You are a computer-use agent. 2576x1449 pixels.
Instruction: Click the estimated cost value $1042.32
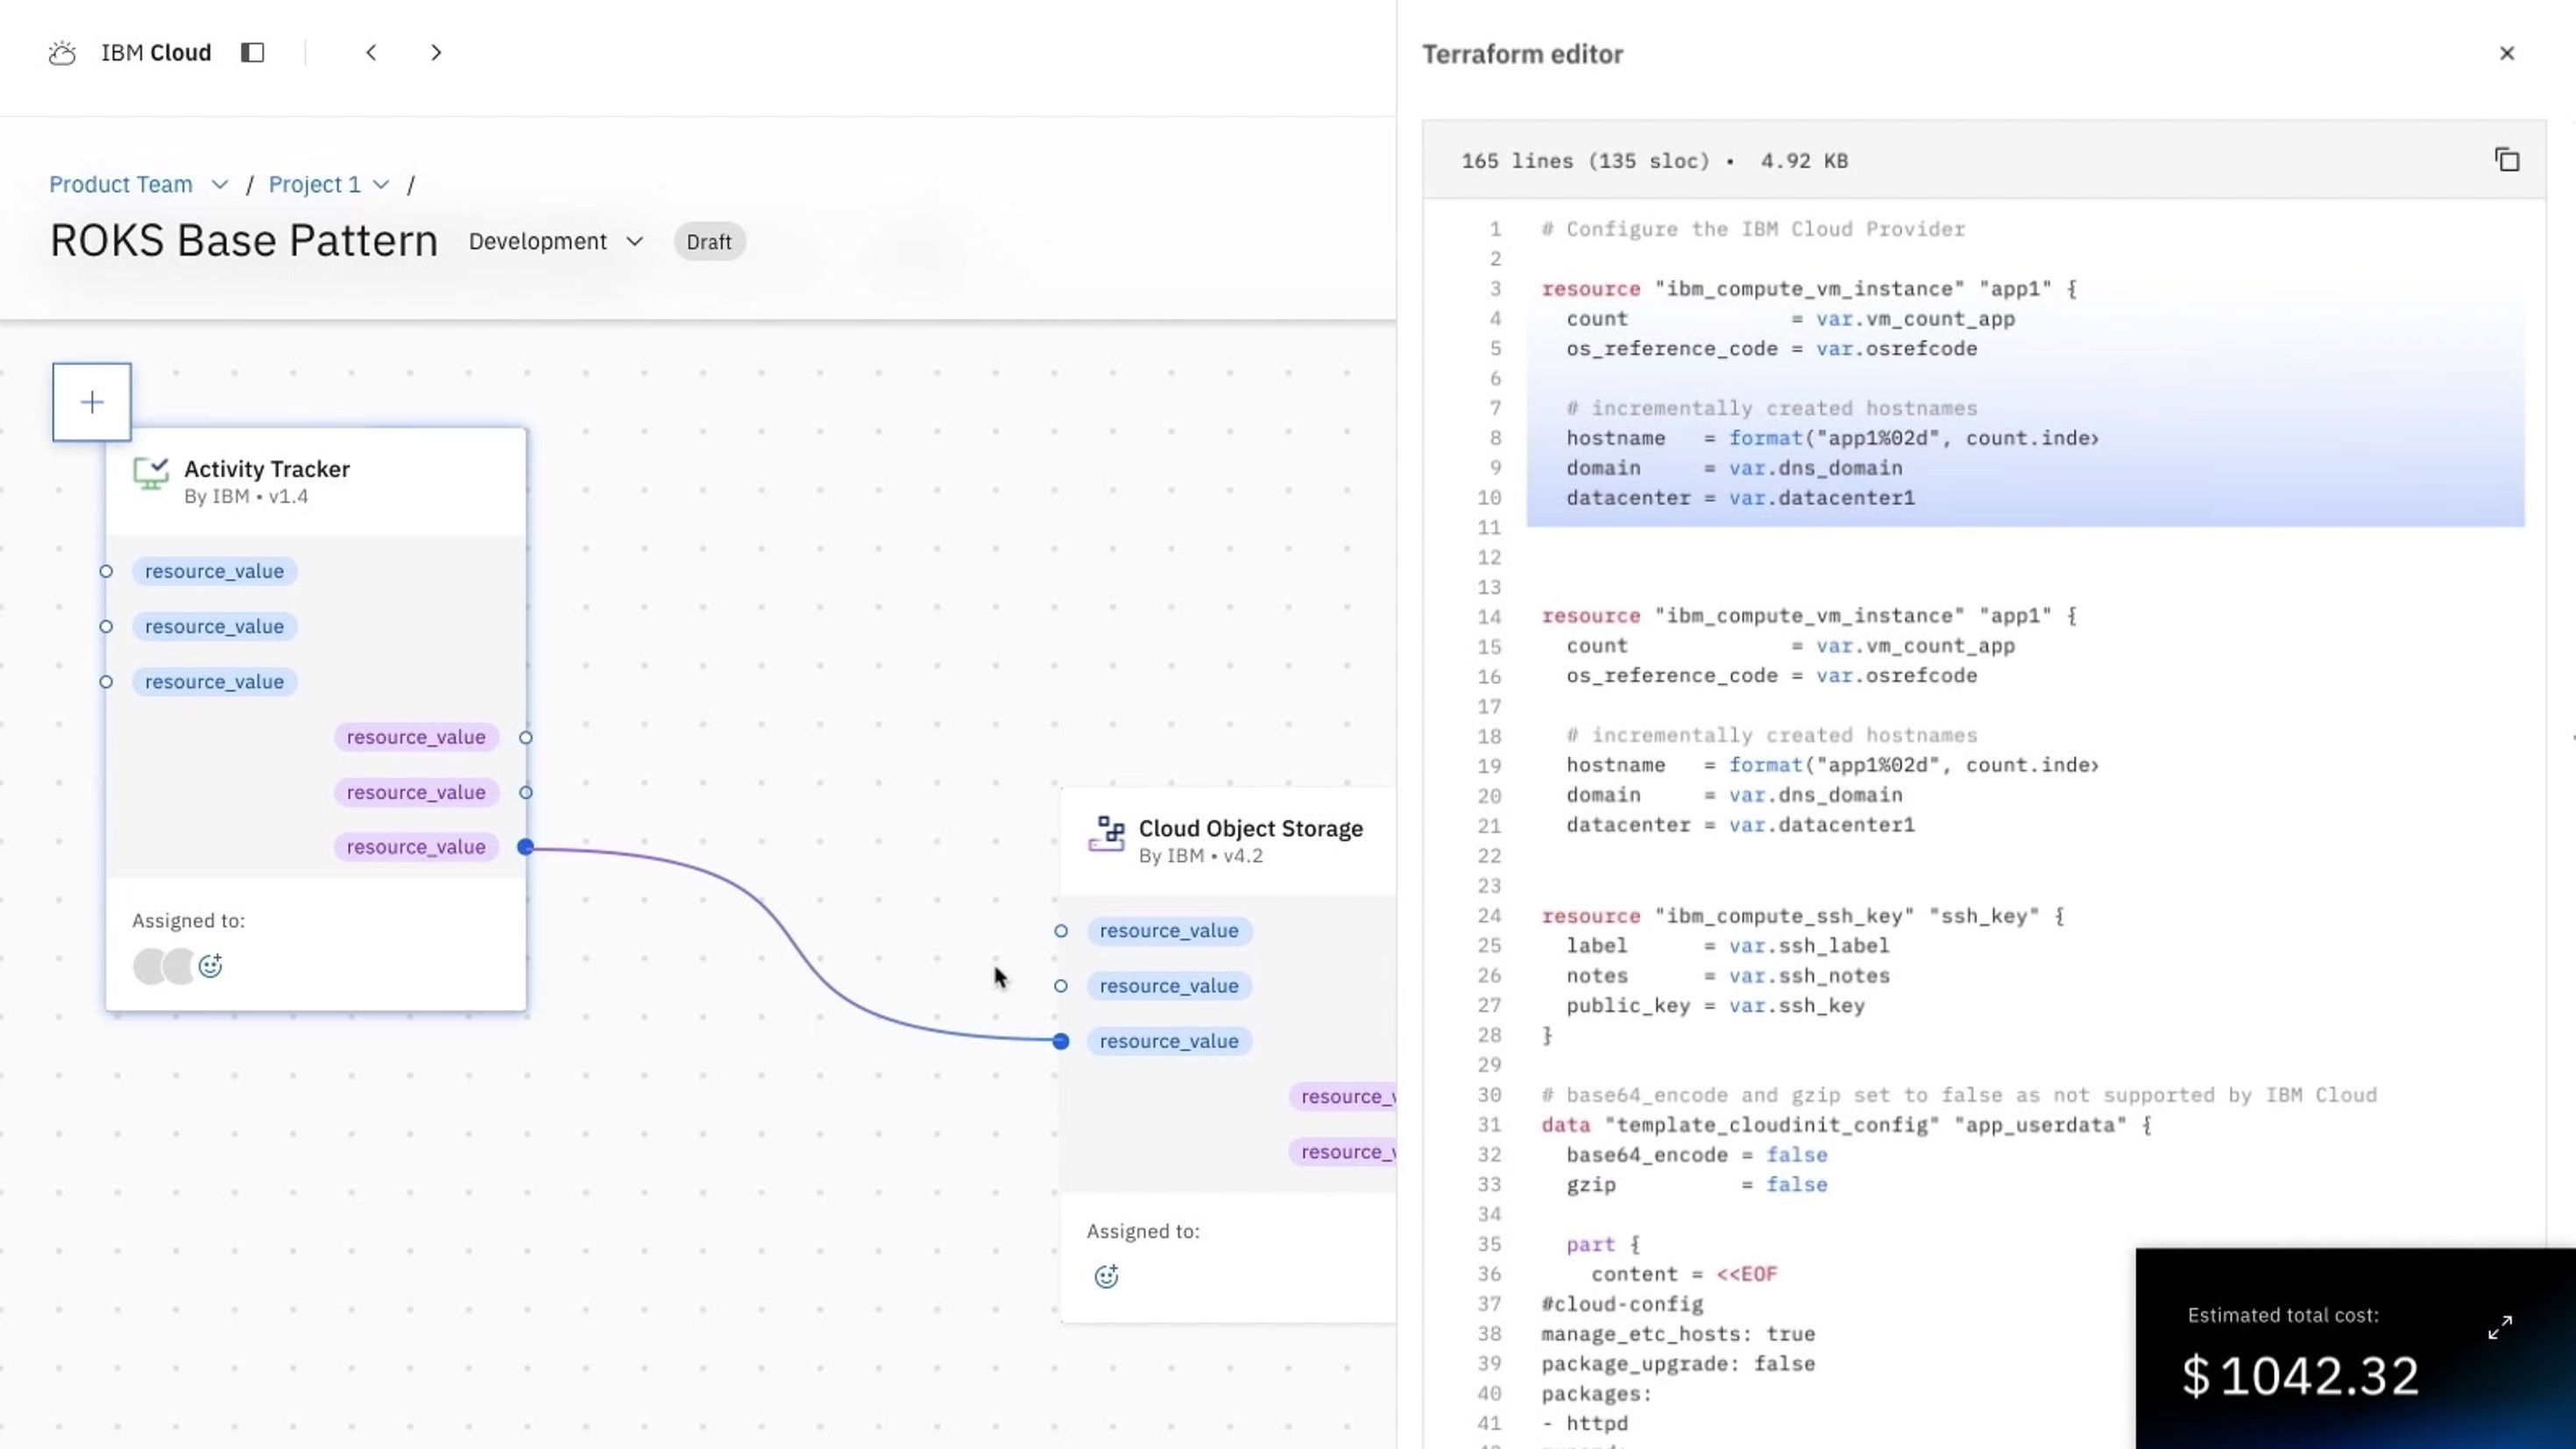point(2301,1376)
